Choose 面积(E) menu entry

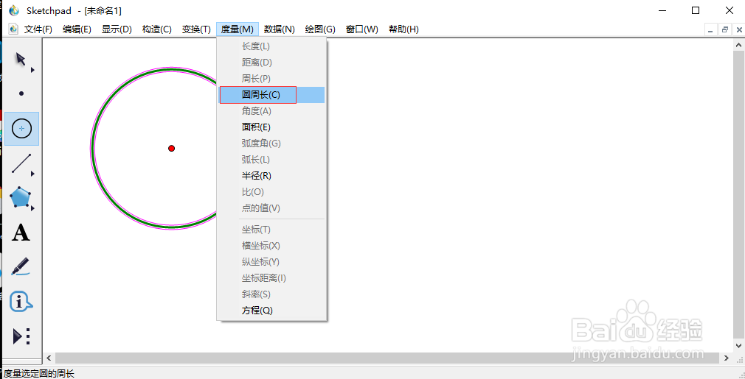pos(271,127)
